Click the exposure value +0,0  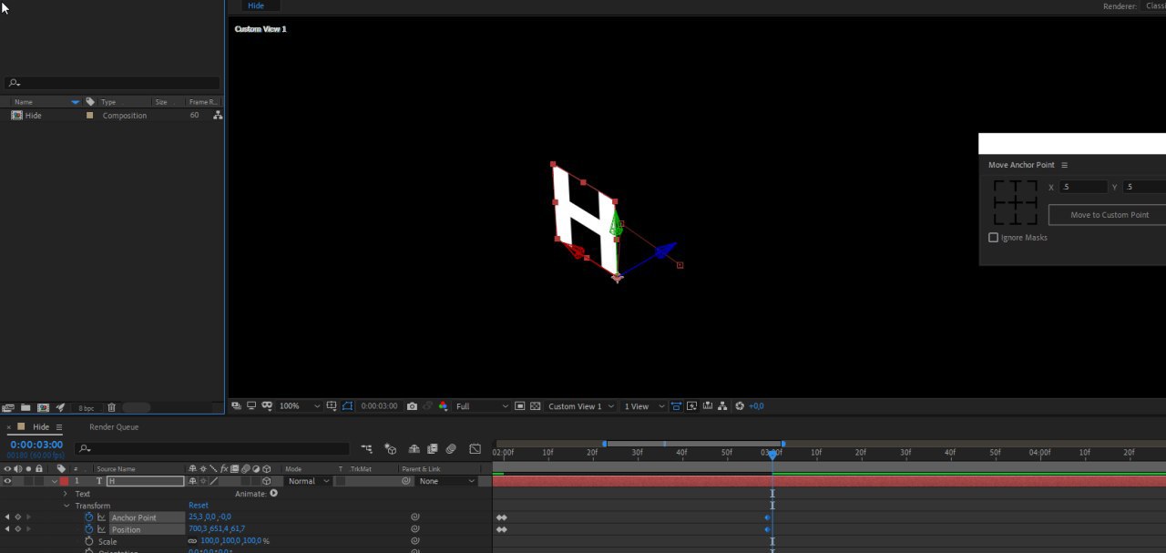click(x=756, y=406)
